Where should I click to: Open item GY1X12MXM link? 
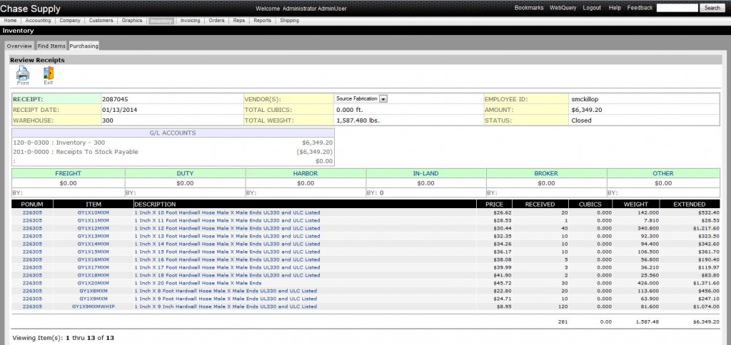(94, 228)
